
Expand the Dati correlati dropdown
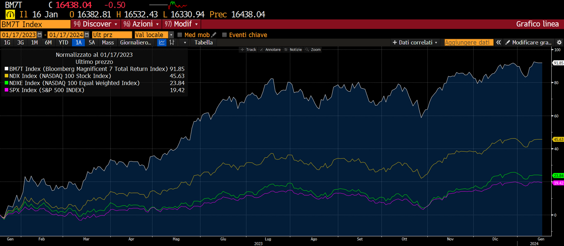click(x=415, y=42)
